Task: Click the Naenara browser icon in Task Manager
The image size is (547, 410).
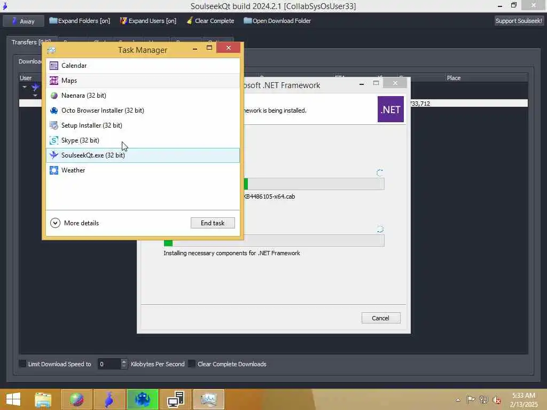Action: pyautogui.click(x=54, y=96)
